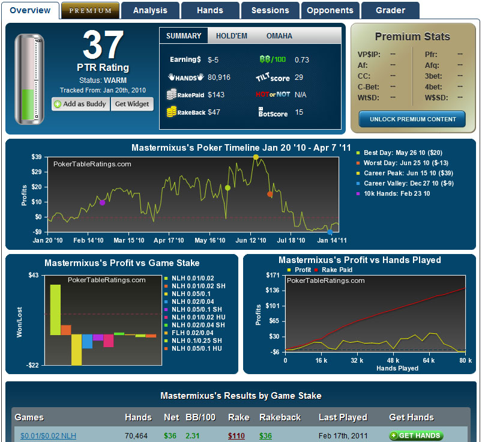Screen dimensions: 482x442
Task: Click the Hot or Not logo
Action: [273, 94]
